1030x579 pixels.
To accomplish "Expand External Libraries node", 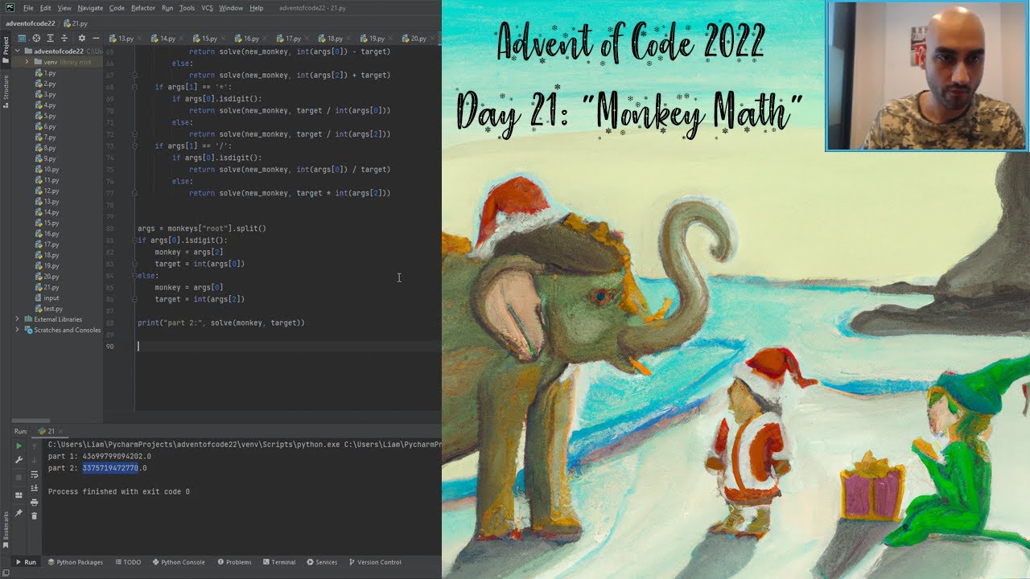I will [17, 319].
